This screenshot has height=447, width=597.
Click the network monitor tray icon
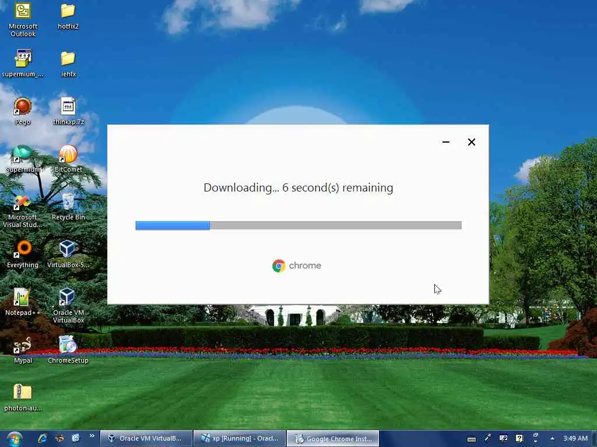[x=503, y=438]
